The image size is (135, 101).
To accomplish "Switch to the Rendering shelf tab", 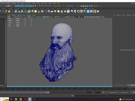I will click(24, 9).
